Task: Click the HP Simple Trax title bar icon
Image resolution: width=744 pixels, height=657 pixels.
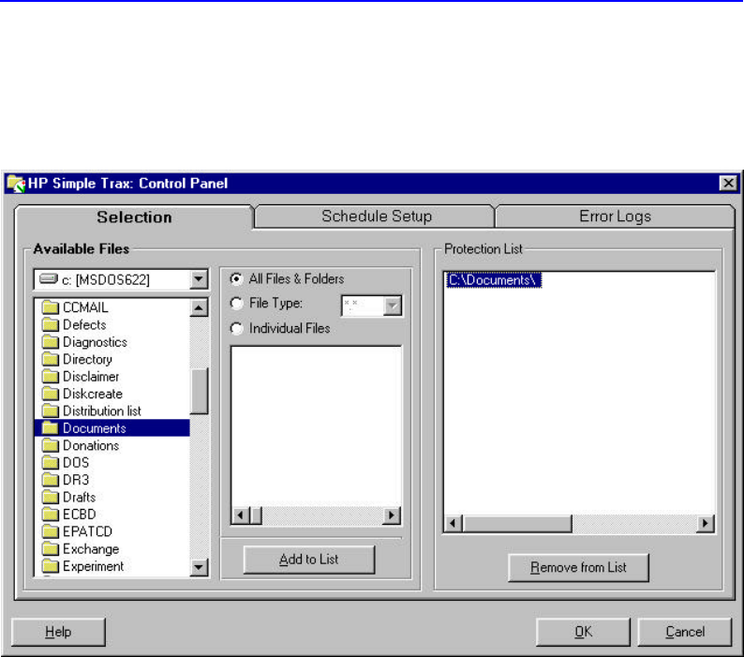Action: 16,184
